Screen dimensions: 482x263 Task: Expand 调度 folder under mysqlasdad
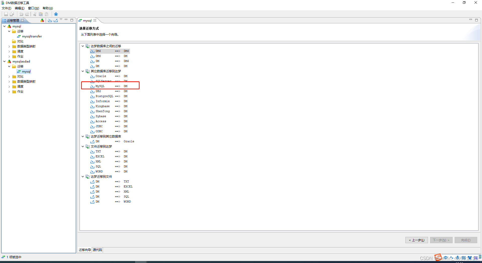[x=9, y=87]
